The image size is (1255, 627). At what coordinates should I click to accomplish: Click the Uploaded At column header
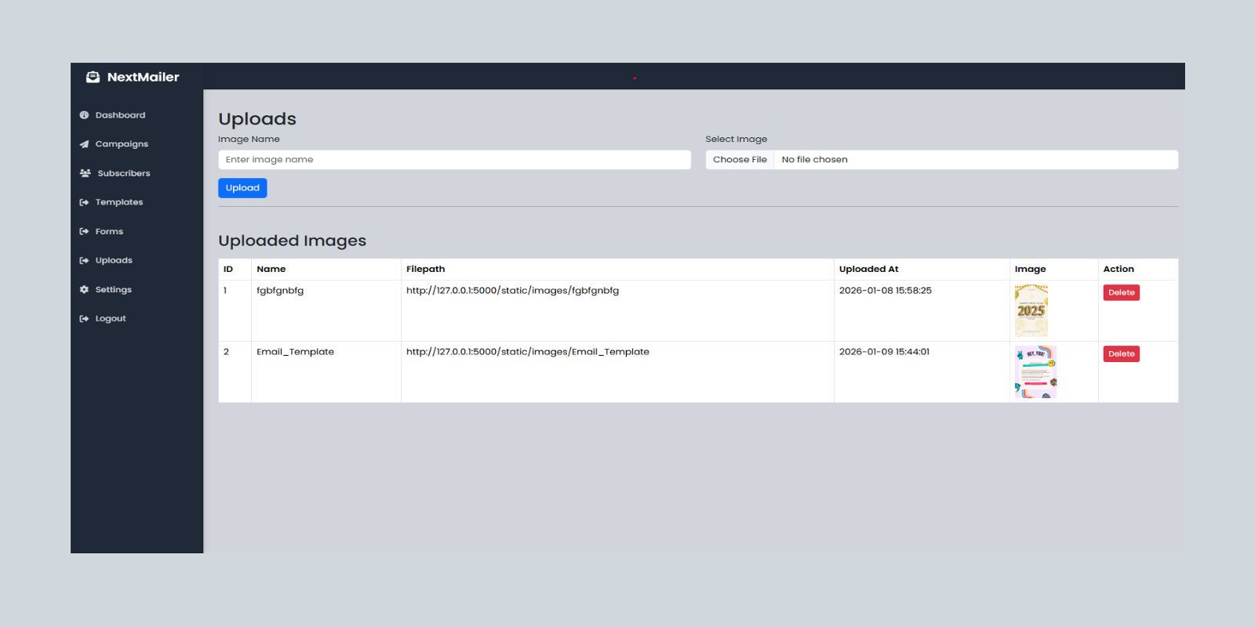[869, 269]
